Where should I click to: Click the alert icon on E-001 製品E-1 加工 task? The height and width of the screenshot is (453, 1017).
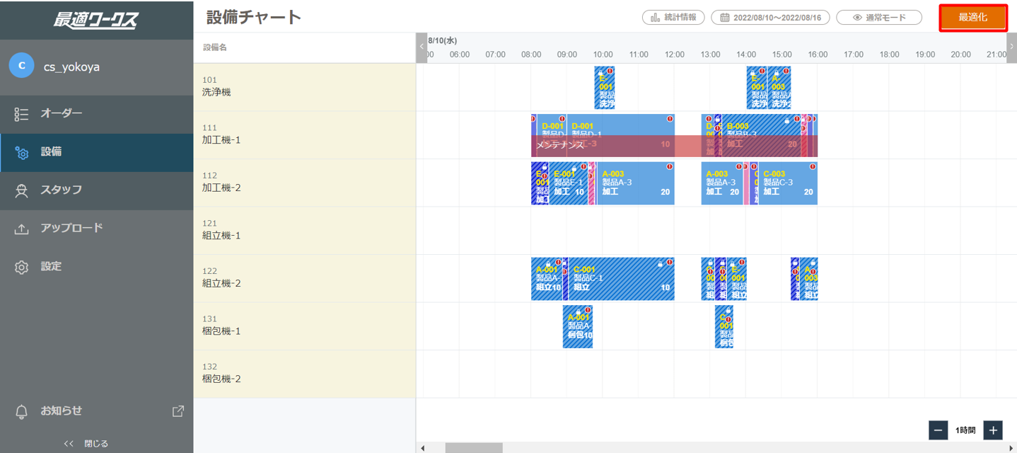pyautogui.click(x=583, y=166)
